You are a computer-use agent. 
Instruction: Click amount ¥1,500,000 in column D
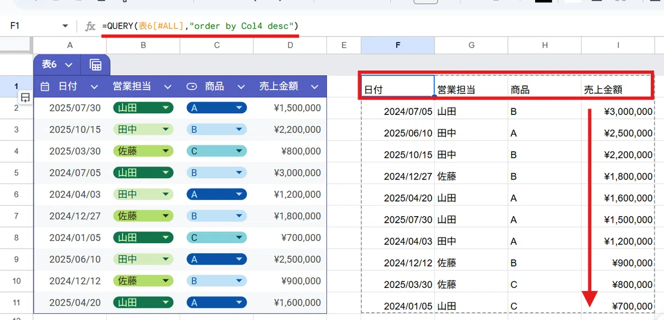click(x=290, y=108)
